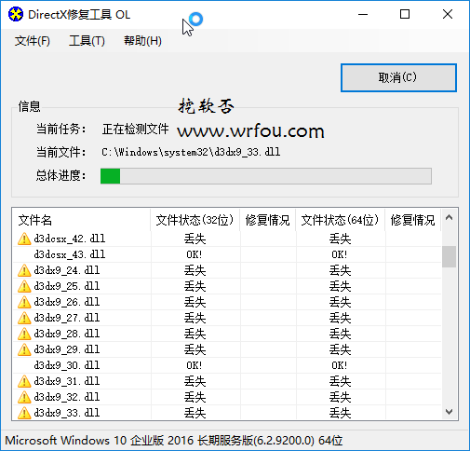The image size is (470, 451).
Task: Click warning icon beside d3dx9_27.dll
Action: 24,318
